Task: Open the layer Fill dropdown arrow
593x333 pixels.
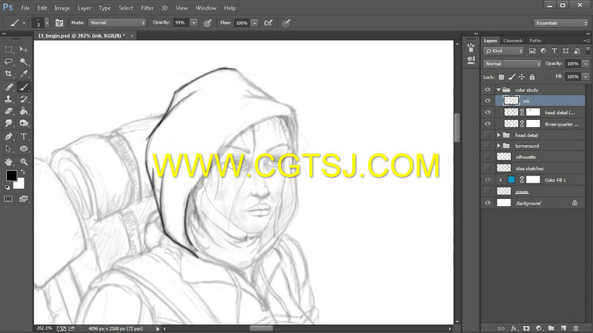Action: 586,77
